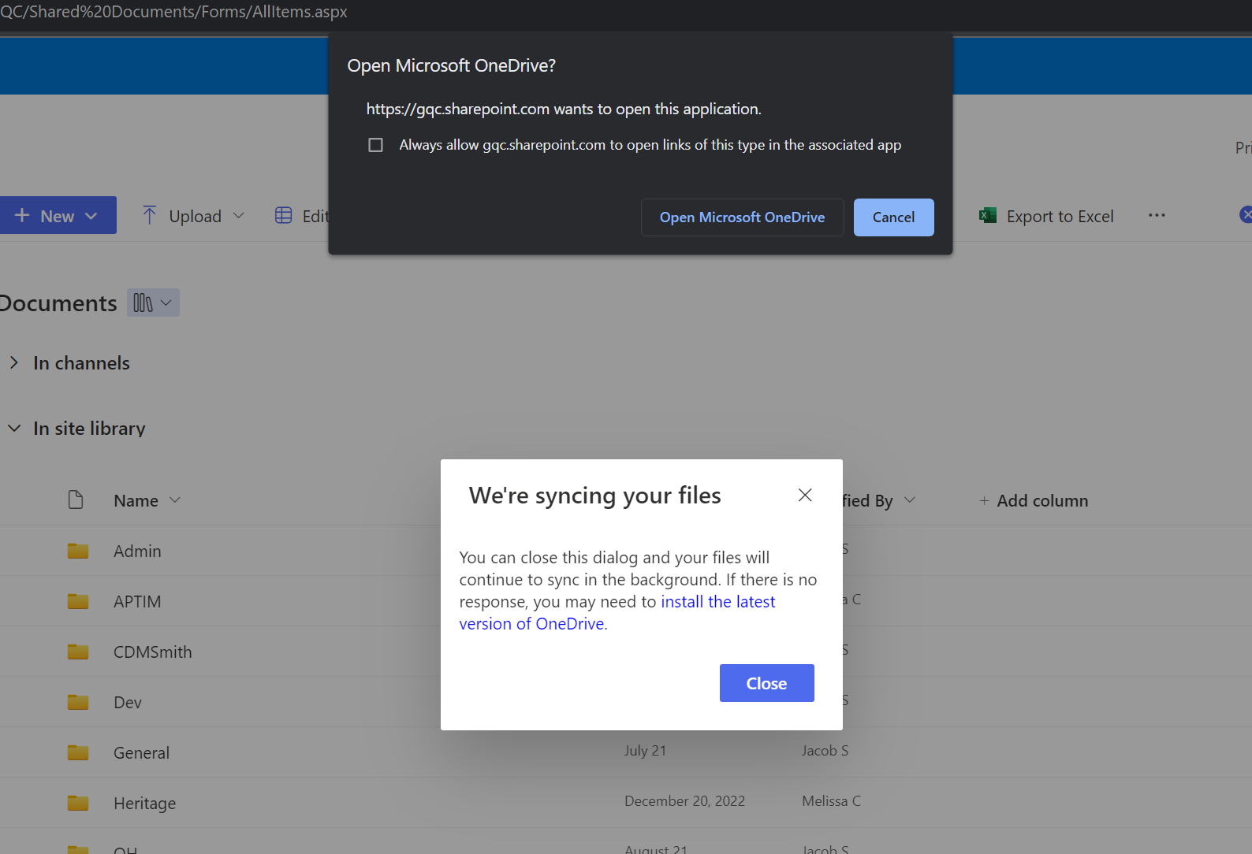Screen dimensions: 1252x854
Task: Open the Admin folder name
Action: [x=137, y=551]
